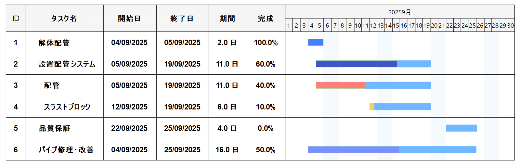Select the 開始日 column header
Screen dimensions: 519x165
[130, 19]
